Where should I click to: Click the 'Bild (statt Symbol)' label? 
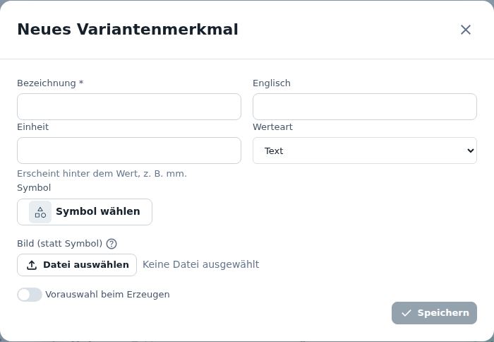59,244
